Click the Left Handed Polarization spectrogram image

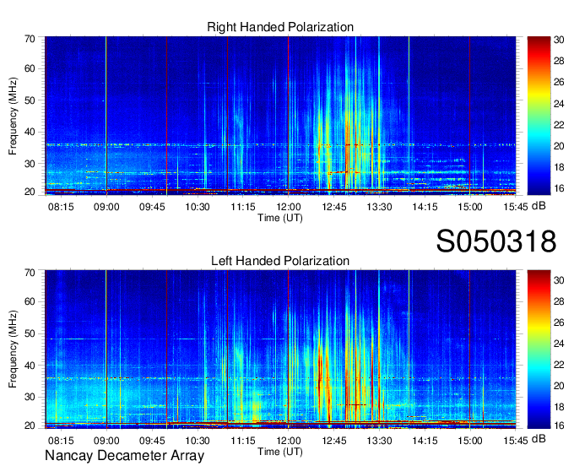point(280,349)
